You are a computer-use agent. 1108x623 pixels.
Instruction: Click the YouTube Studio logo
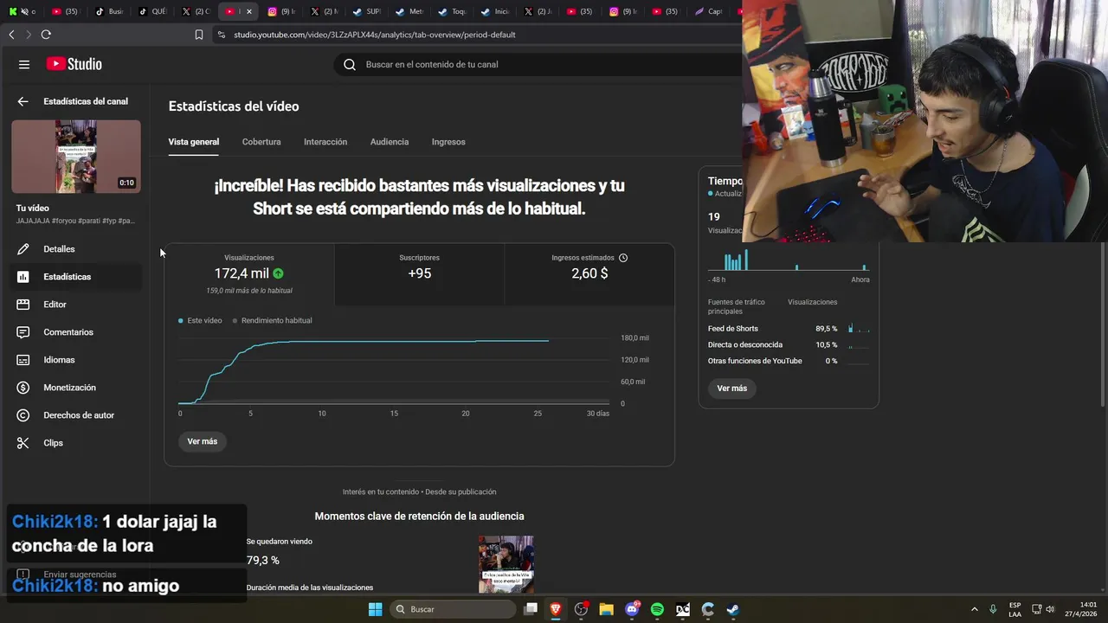tap(74, 64)
